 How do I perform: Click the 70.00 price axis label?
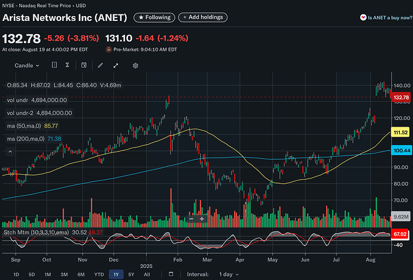tap(400, 200)
